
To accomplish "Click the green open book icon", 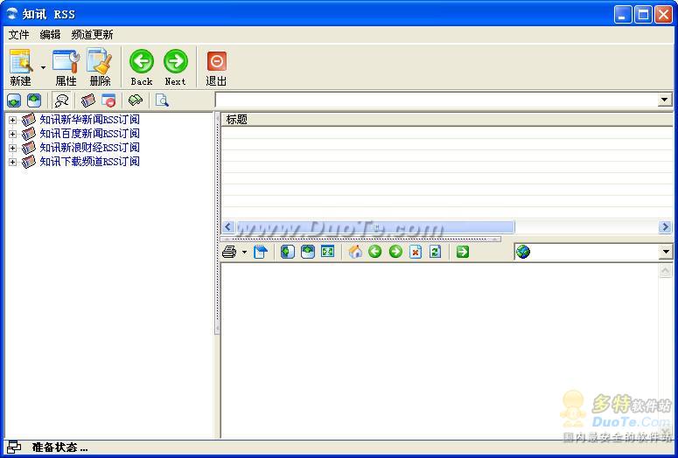I will point(136,101).
